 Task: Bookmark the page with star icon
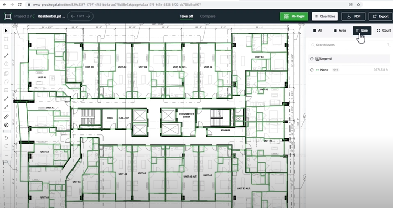pos(358,5)
